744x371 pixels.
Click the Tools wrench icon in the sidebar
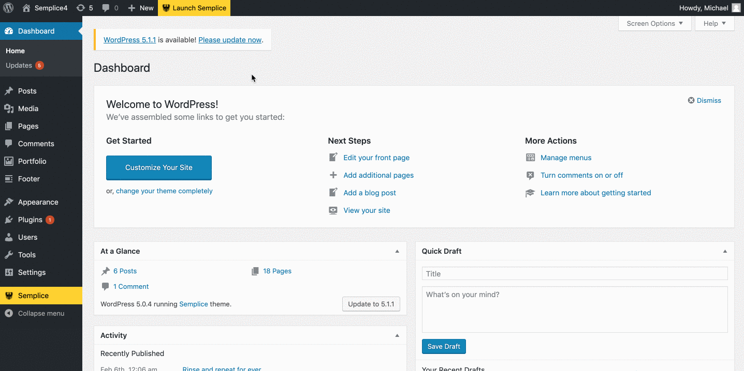(x=9, y=255)
